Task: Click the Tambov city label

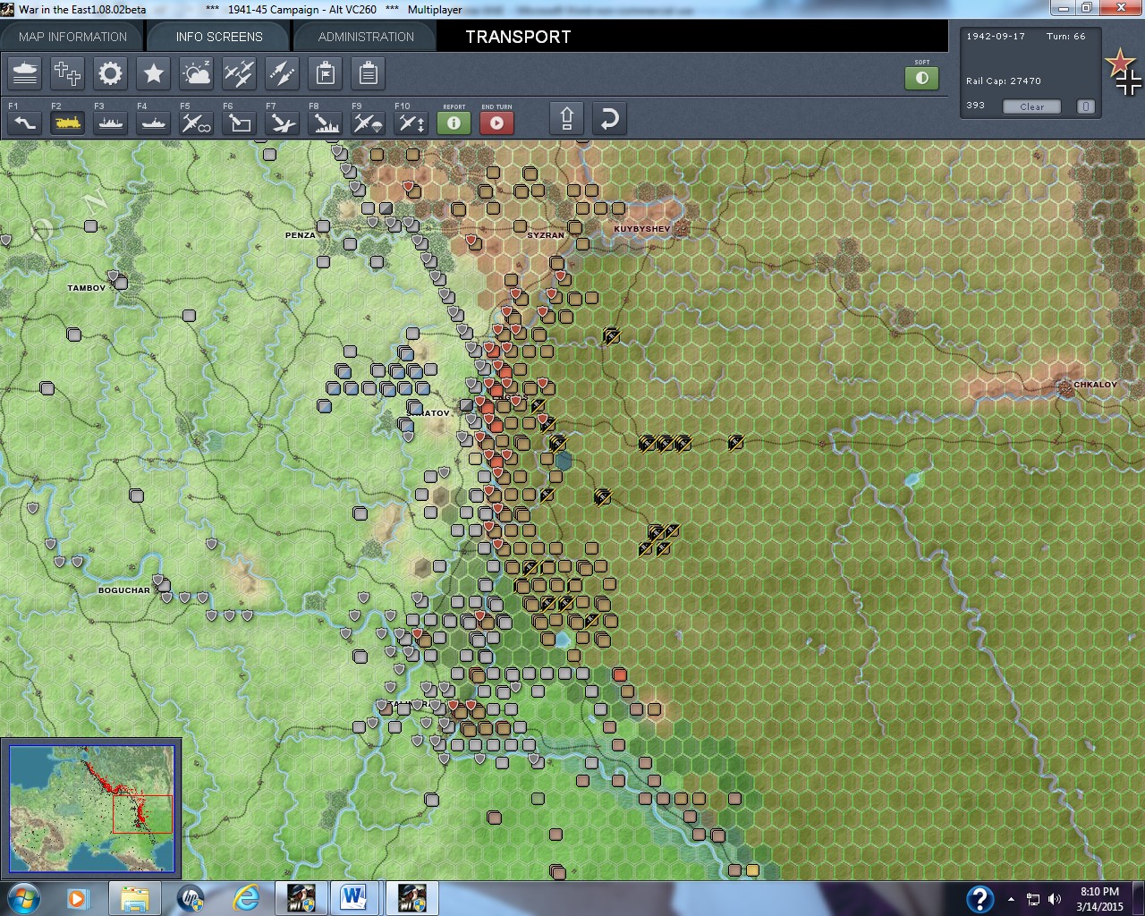Action: tap(87, 288)
